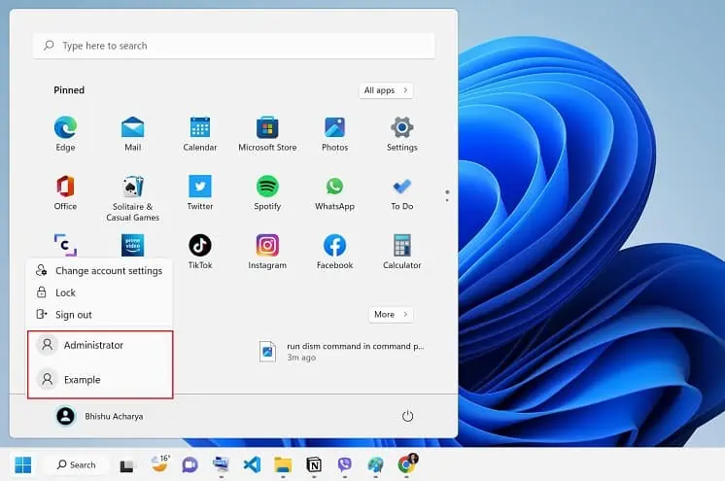Open the To Do app

[x=401, y=192]
